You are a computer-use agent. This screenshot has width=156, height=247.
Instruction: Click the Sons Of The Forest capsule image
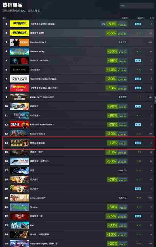[20, 61]
